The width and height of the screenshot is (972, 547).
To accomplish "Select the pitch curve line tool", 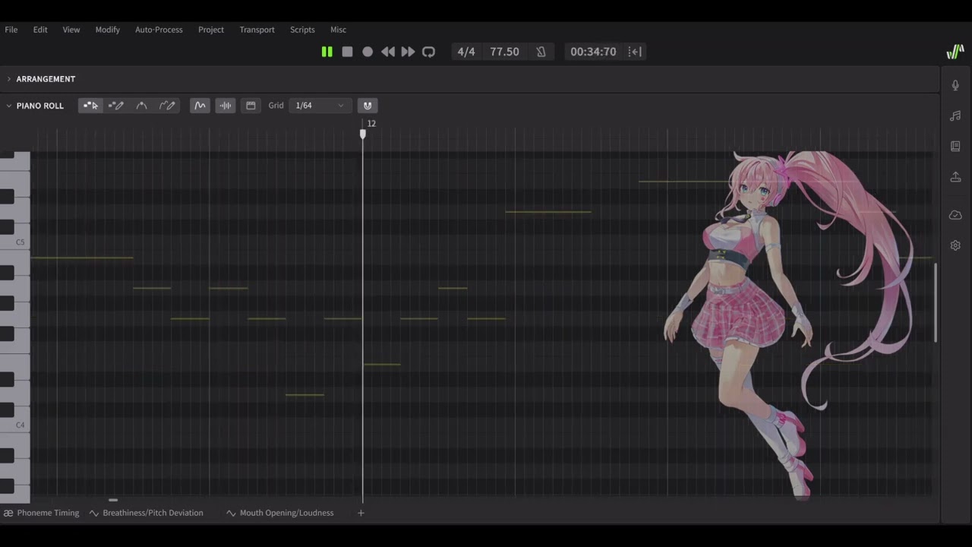I will [141, 106].
